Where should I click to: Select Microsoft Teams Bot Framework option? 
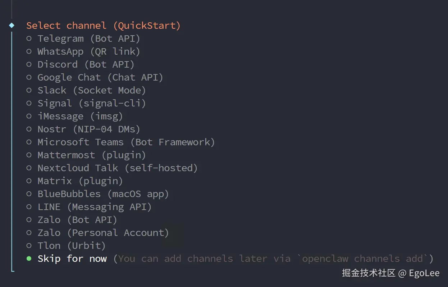[x=126, y=142]
